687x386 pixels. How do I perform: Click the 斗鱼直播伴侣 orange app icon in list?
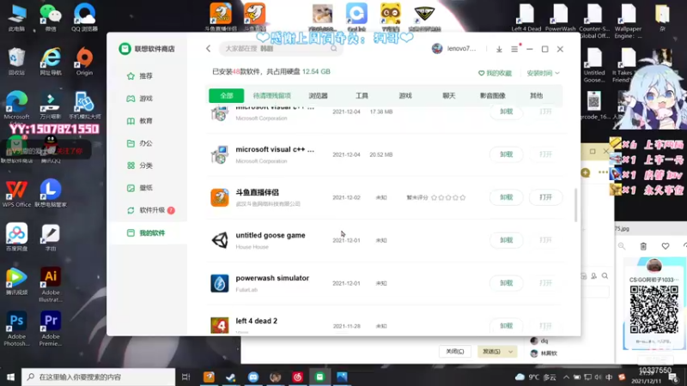[220, 197]
